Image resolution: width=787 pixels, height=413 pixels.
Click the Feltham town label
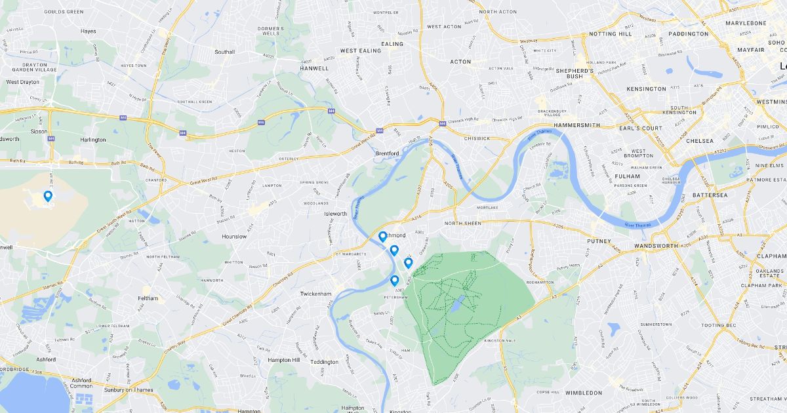coord(148,298)
